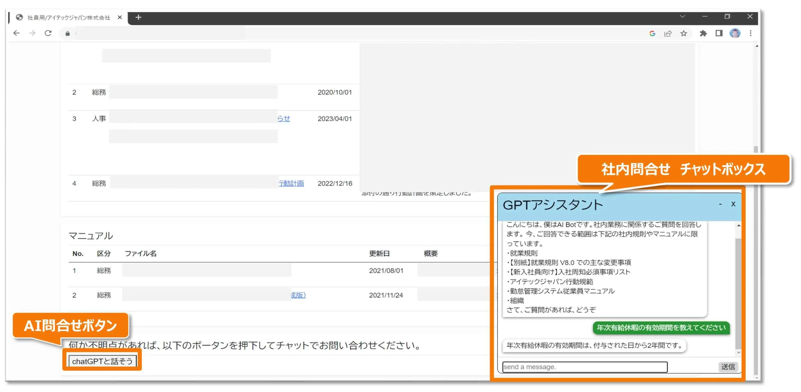Reload the page with the refresh icon
The width and height of the screenshot is (801, 392).
pos(48,33)
